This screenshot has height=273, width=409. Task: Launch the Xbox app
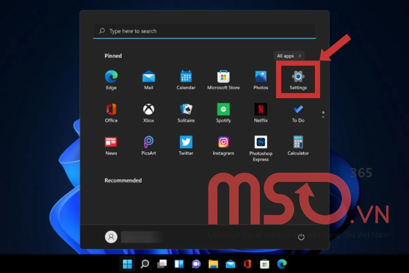coord(148,111)
